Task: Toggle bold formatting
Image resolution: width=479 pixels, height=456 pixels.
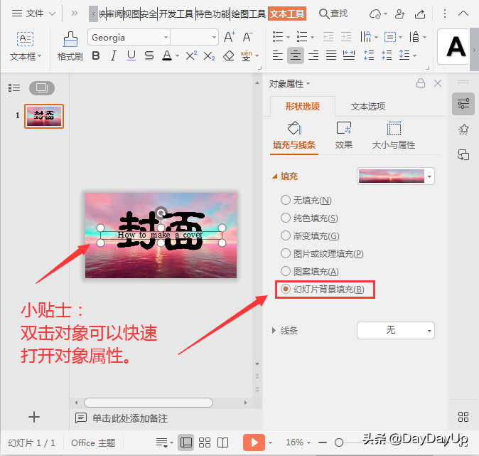Action: 96,55
